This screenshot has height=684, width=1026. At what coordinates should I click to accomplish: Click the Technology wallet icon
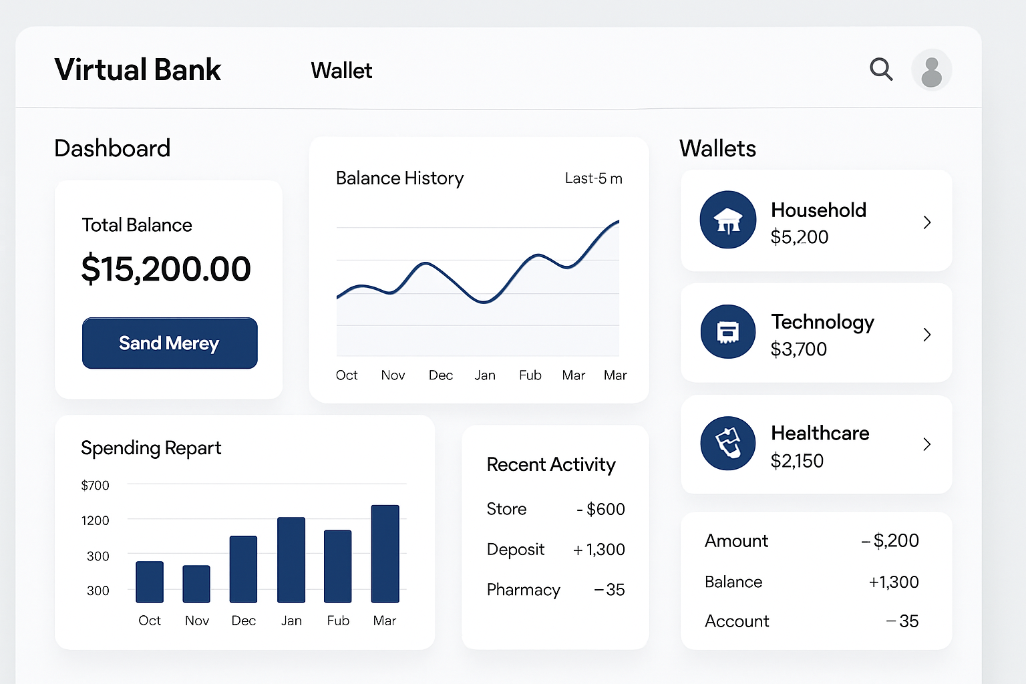(x=728, y=332)
